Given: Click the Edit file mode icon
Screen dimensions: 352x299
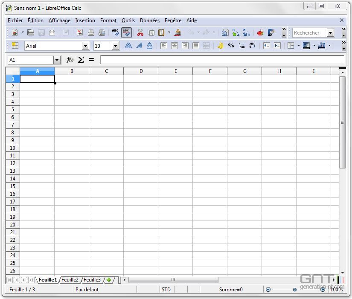Looking at the screenshot, I should (66, 32).
